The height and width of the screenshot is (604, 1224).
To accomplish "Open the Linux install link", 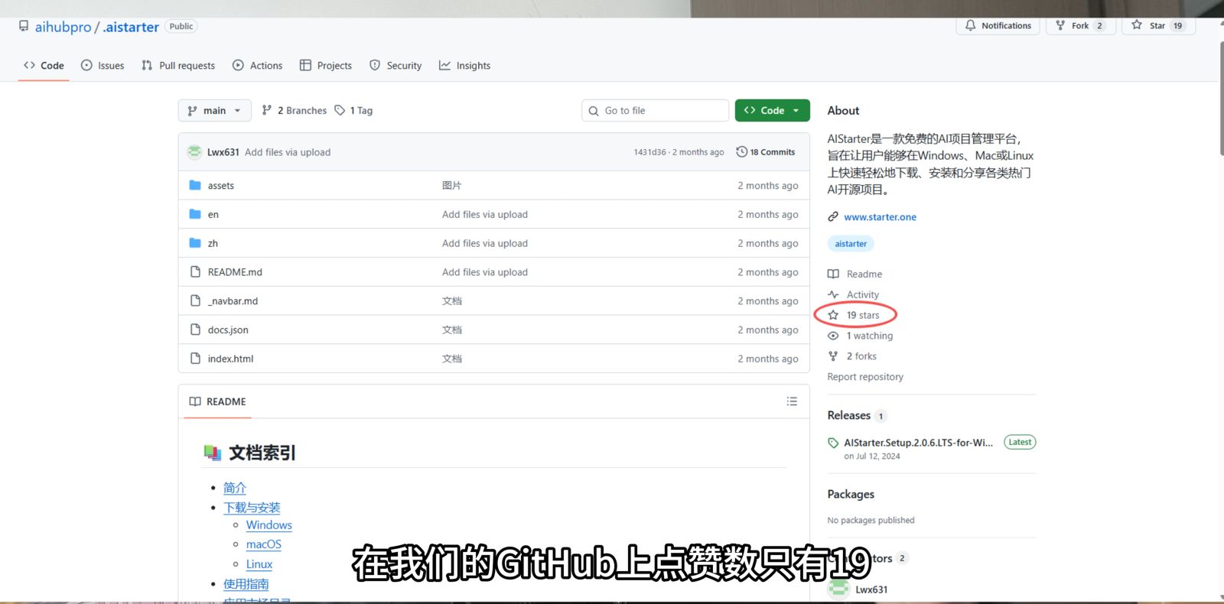I will [x=259, y=564].
